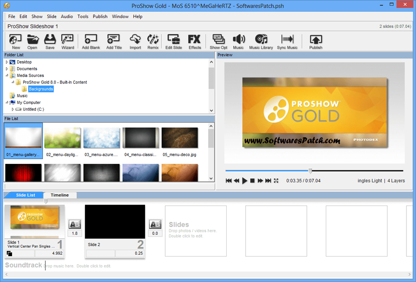Collapse the Media Sources tree node

click(x=7, y=75)
